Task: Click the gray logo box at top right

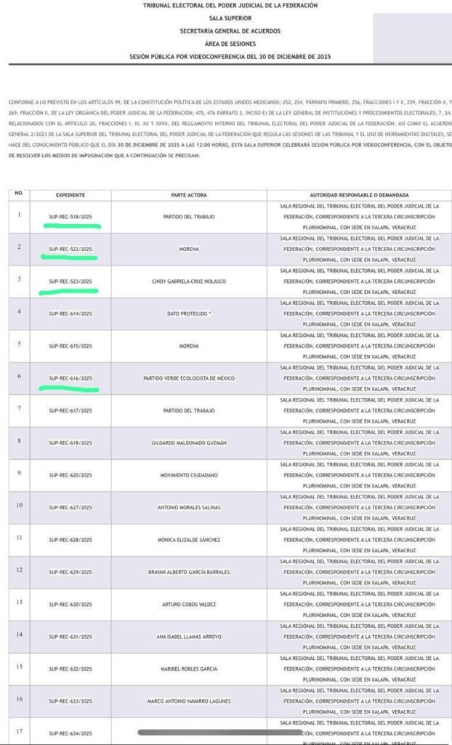Action: click(x=411, y=39)
